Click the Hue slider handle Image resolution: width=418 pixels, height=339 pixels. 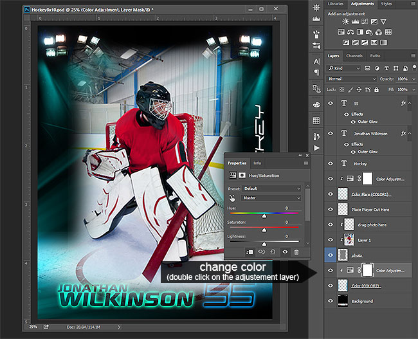pyautogui.click(x=264, y=215)
